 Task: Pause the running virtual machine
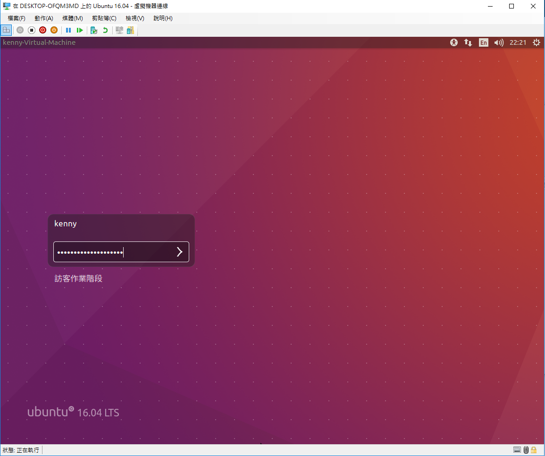(x=68, y=30)
